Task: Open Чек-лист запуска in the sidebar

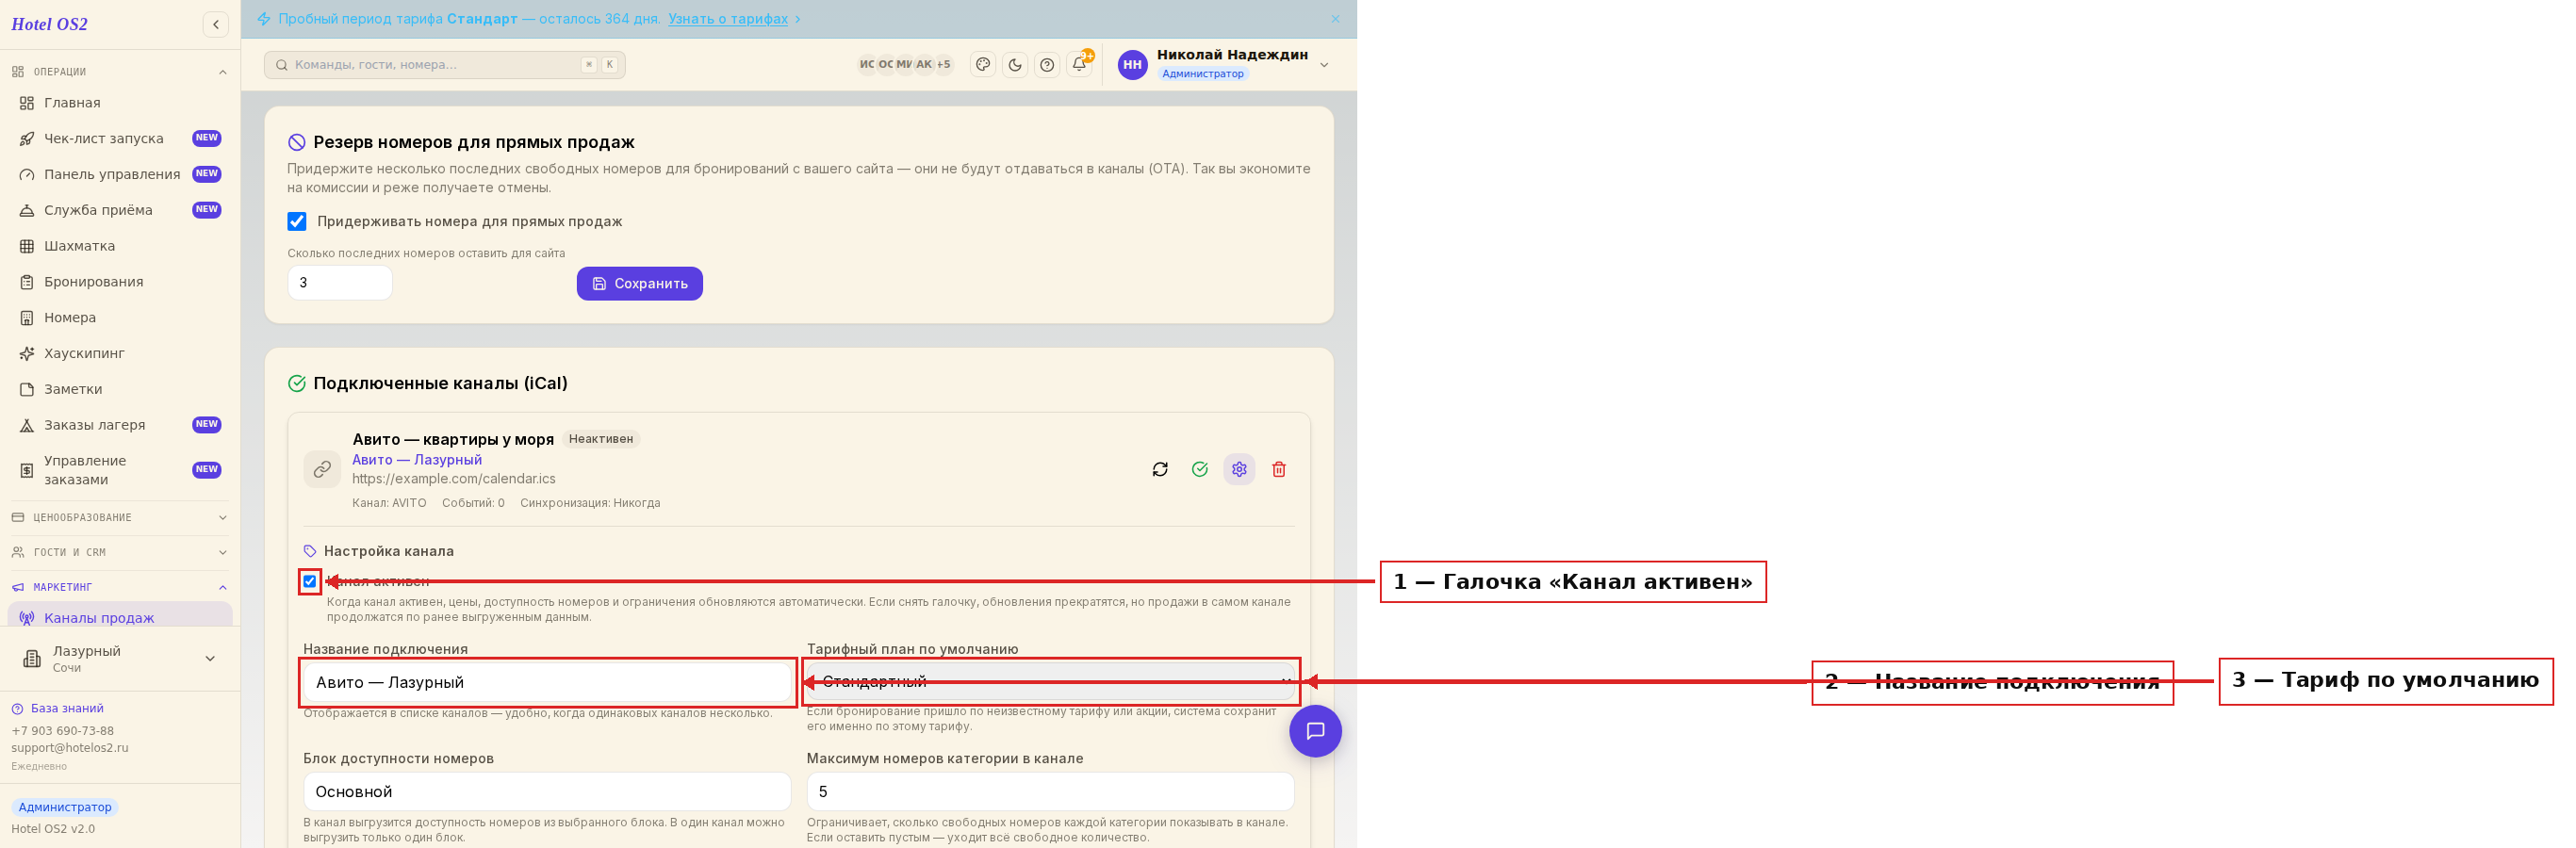Action: click(x=120, y=138)
